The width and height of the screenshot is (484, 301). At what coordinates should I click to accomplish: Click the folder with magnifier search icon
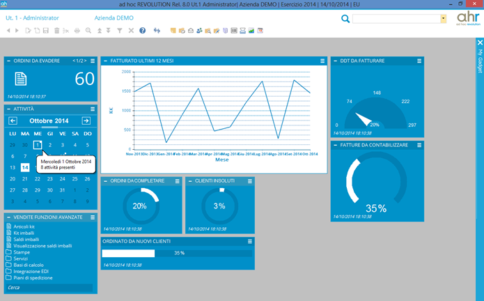click(x=208, y=31)
